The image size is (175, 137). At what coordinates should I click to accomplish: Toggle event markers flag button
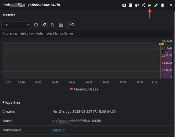point(72,25)
